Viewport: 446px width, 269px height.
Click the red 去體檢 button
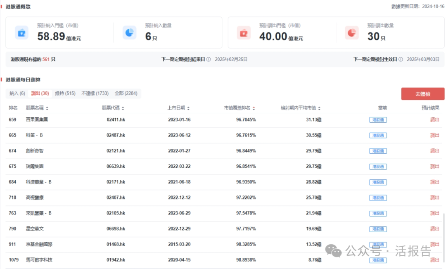click(423, 94)
